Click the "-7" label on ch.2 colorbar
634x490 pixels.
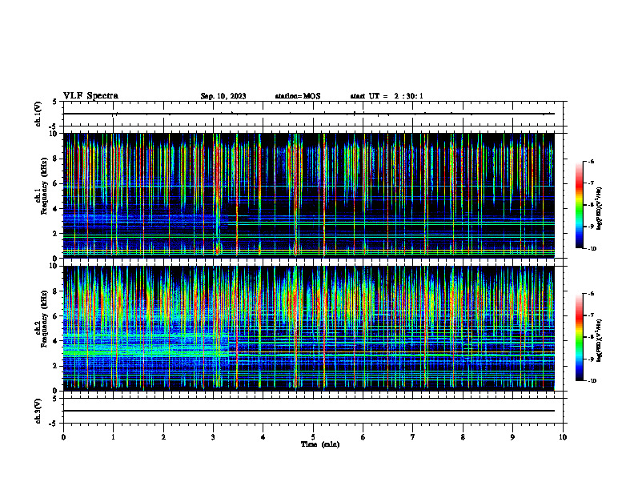[590, 315]
